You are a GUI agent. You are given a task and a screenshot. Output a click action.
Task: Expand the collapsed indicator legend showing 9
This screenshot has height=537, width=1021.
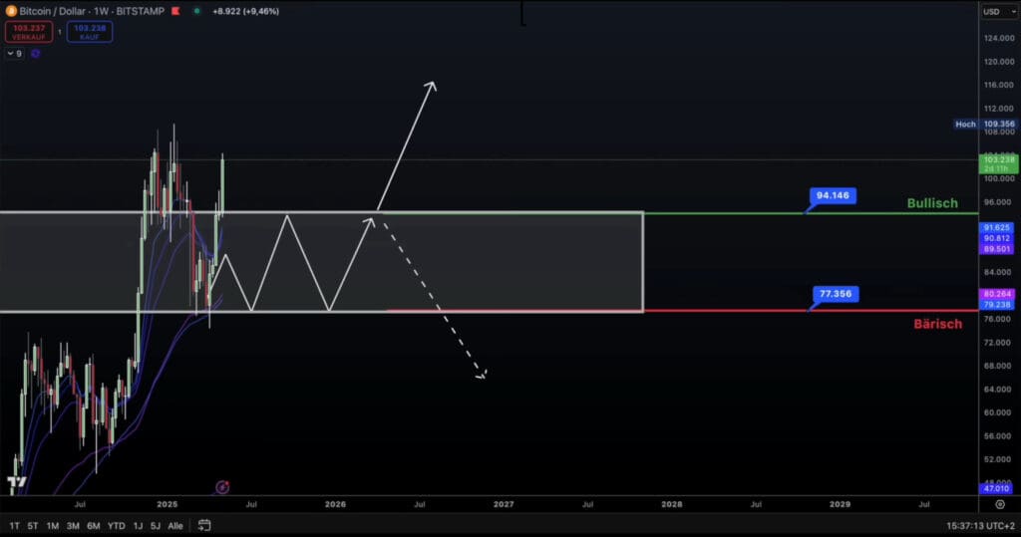click(14, 53)
